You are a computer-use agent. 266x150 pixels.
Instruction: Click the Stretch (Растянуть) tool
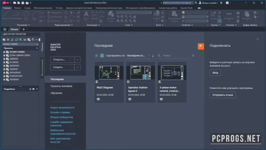[x=54, y=21]
